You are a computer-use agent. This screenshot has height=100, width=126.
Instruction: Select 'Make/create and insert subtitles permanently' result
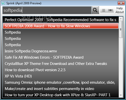(x=61, y=89)
